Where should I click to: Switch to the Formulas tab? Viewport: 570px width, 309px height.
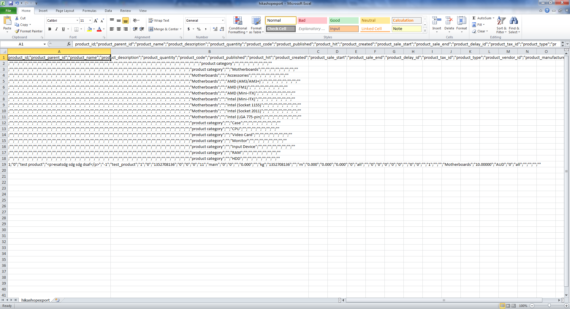coord(89,11)
